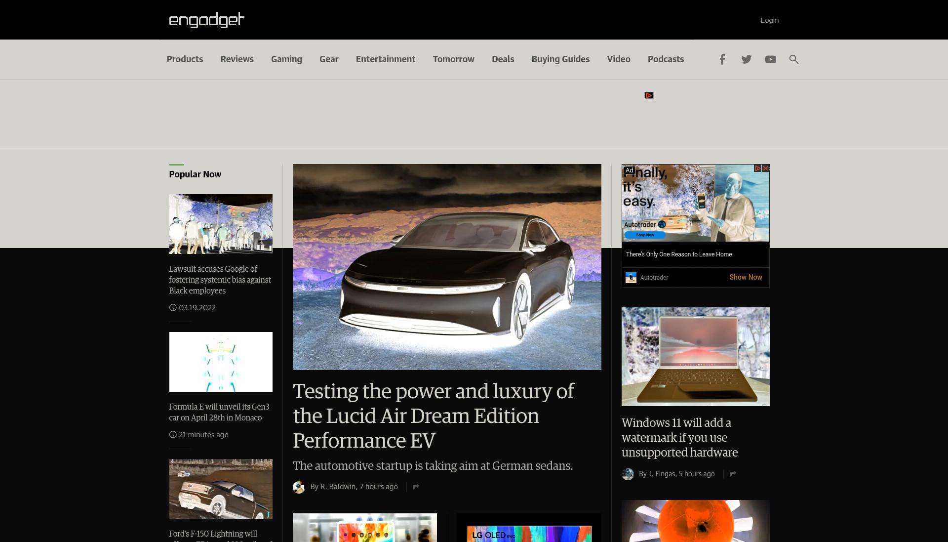Viewport: 948px width, 542px height.
Task: Open the Engadget Twitter icon
Action: click(x=746, y=59)
